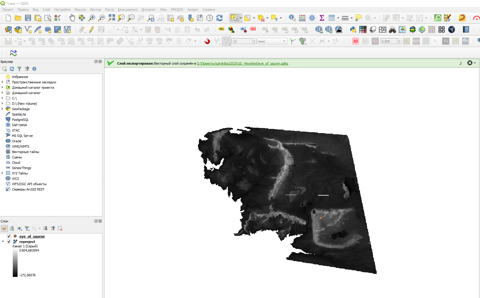Expand XYZ Тайлы in Browser
The width and height of the screenshot is (480, 298).
tap(2, 173)
